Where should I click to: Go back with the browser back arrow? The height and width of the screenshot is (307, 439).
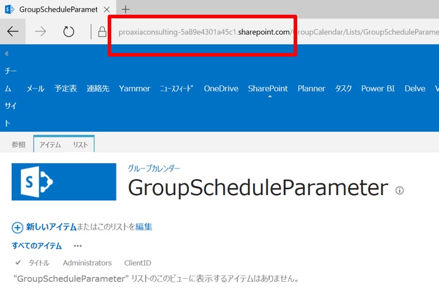(12, 31)
